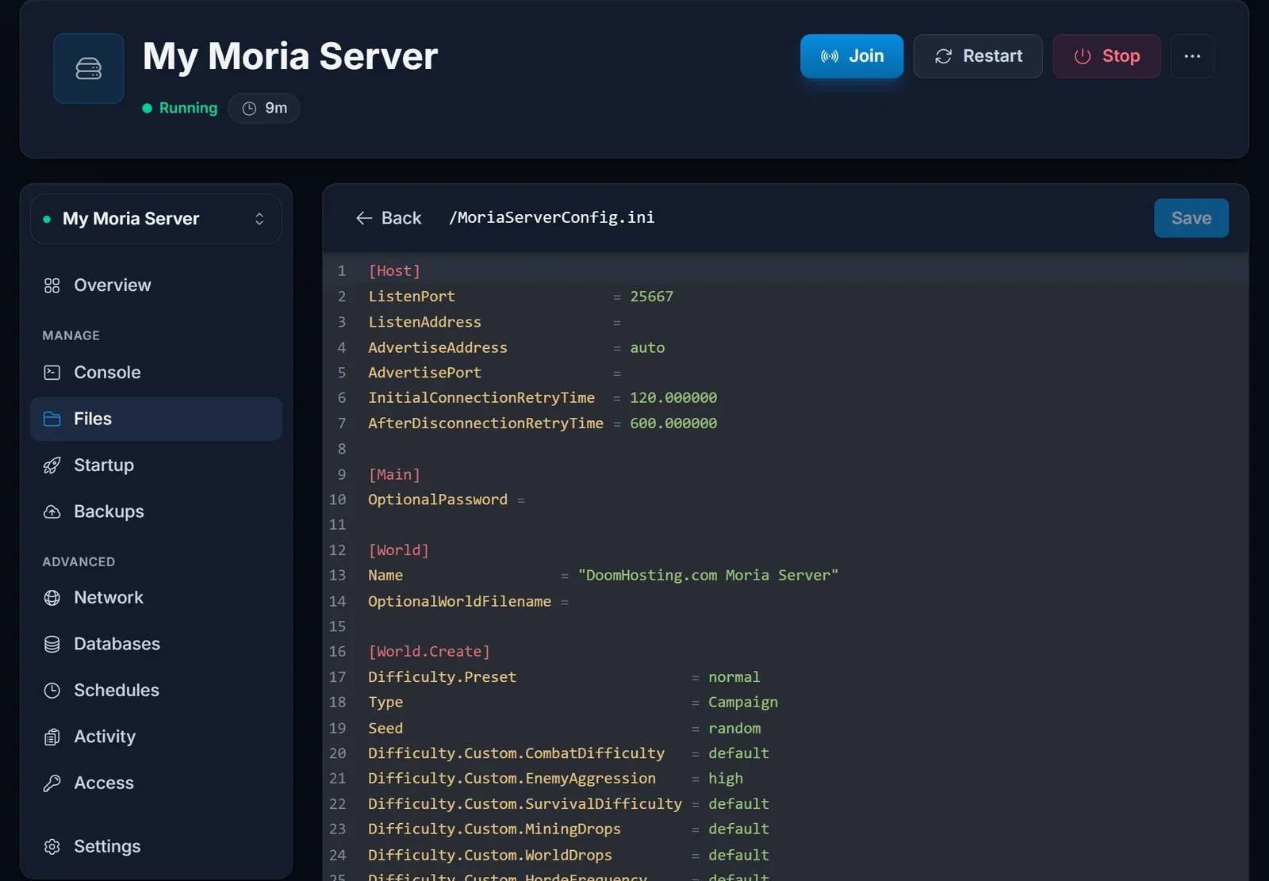This screenshot has width=1269, height=881.
Task: Select Files in the sidebar
Action: 156,419
